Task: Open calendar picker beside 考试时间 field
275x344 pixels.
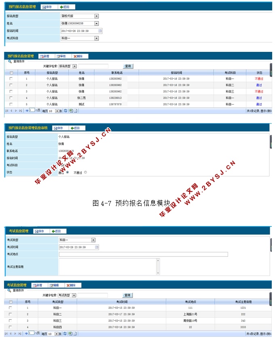Action: pyautogui.click(x=97, y=247)
